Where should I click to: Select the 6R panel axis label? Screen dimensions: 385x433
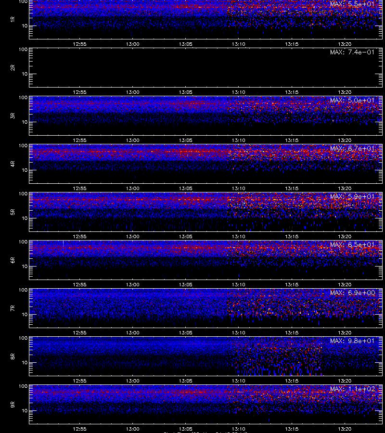pyautogui.click(x=13, y=260)
